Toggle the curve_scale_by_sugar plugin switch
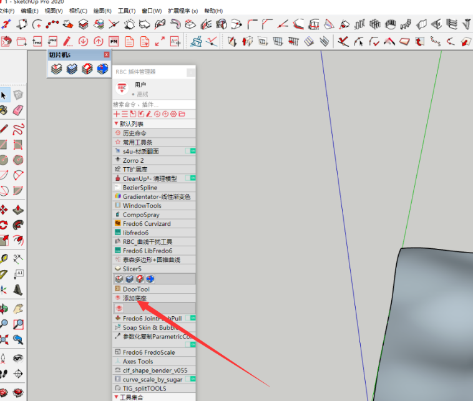The height and width of the screenshot is (401, 473). pos(190,379)
